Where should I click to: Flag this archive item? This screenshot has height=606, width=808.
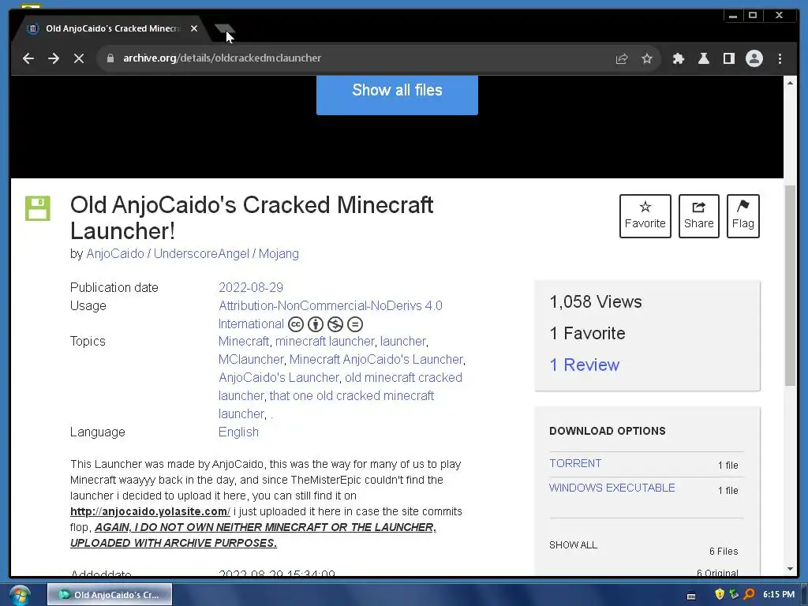743,216
